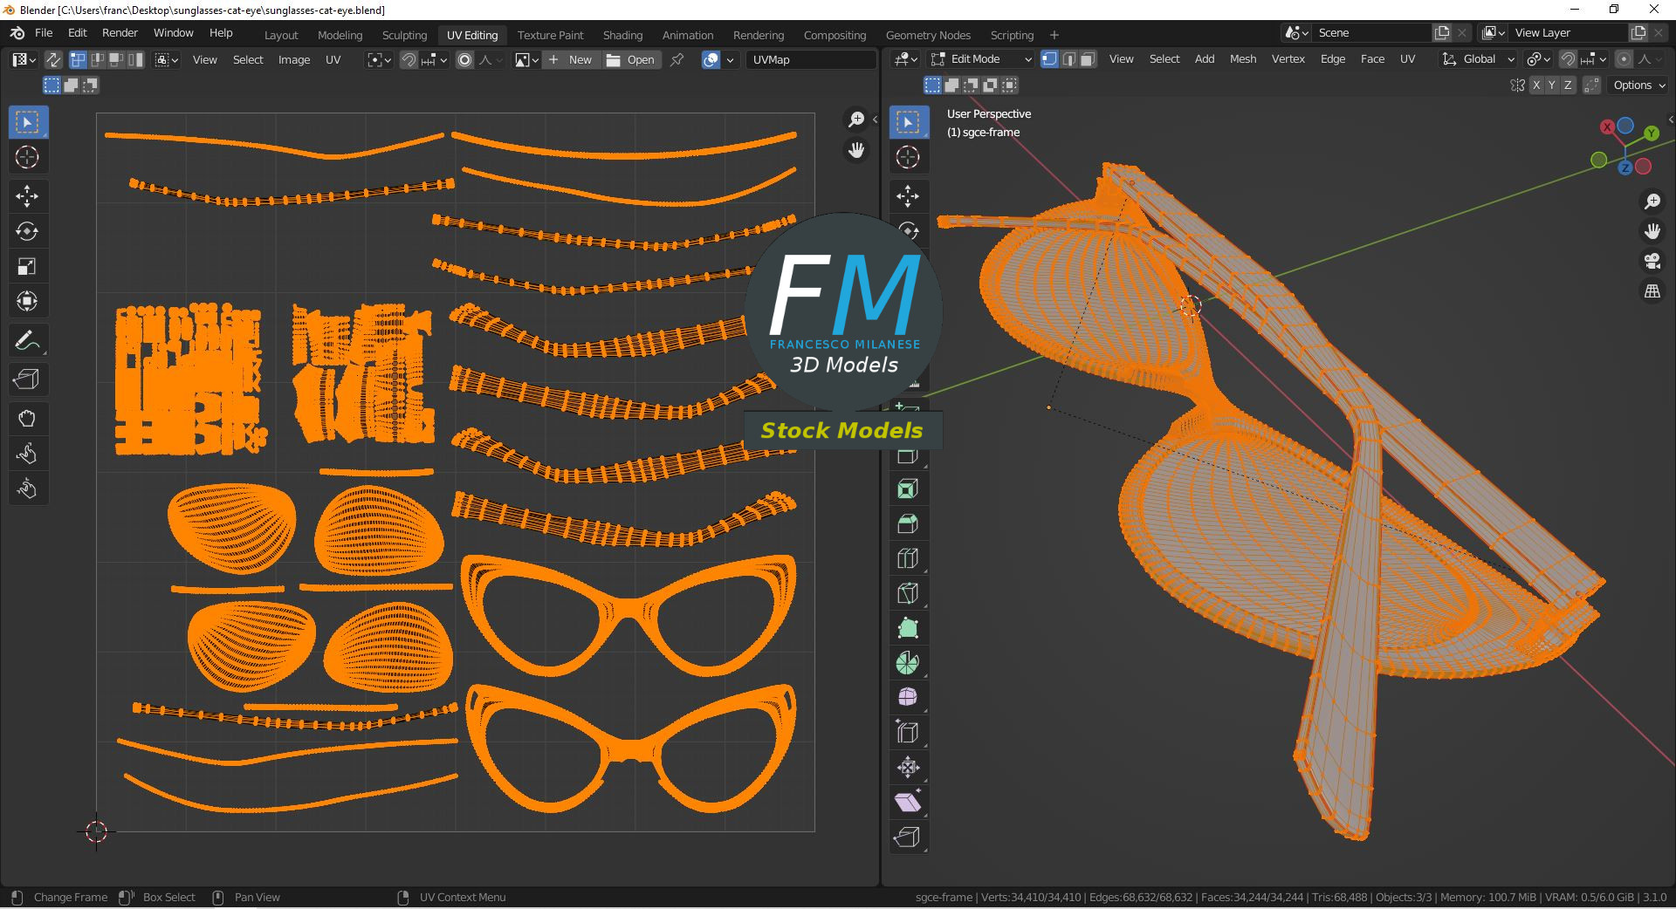
Task: Open the Render menu
Action: pos(120,32)
